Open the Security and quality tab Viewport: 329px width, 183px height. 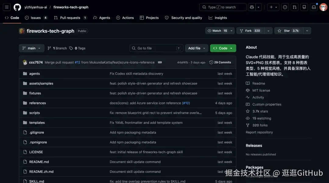click(184, 18)
